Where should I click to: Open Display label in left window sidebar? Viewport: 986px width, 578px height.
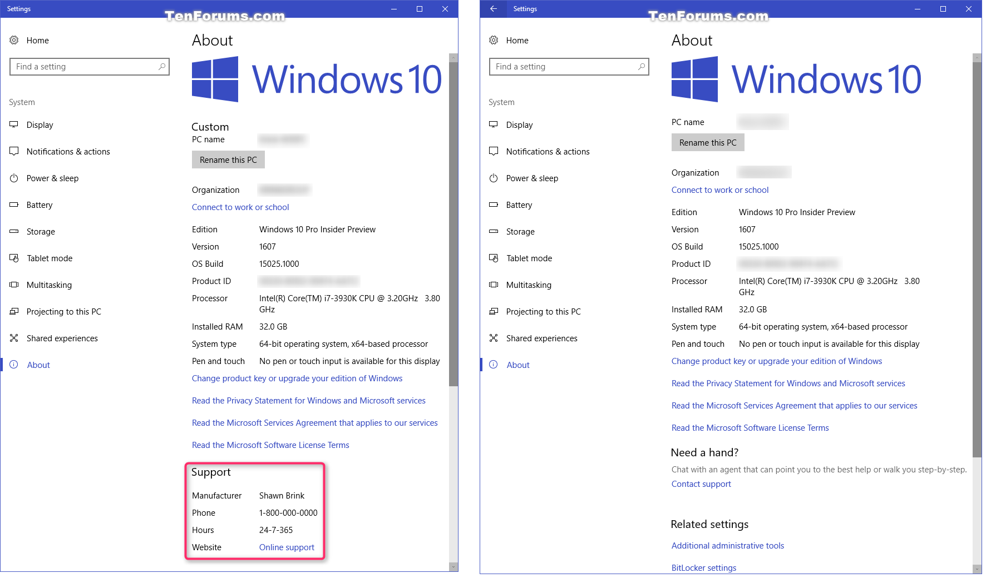[40, 125]
